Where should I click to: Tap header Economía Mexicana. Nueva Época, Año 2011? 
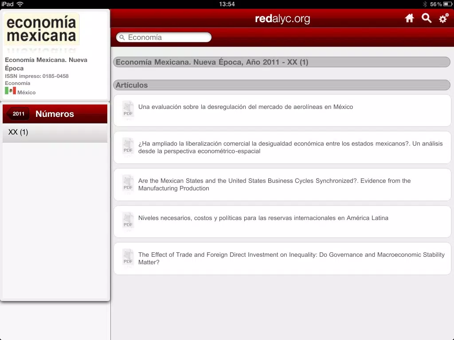282,62
